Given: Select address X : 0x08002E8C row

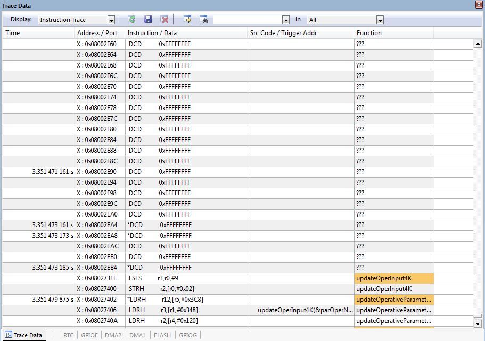Looking at the screenshot, I should [237, 161].
